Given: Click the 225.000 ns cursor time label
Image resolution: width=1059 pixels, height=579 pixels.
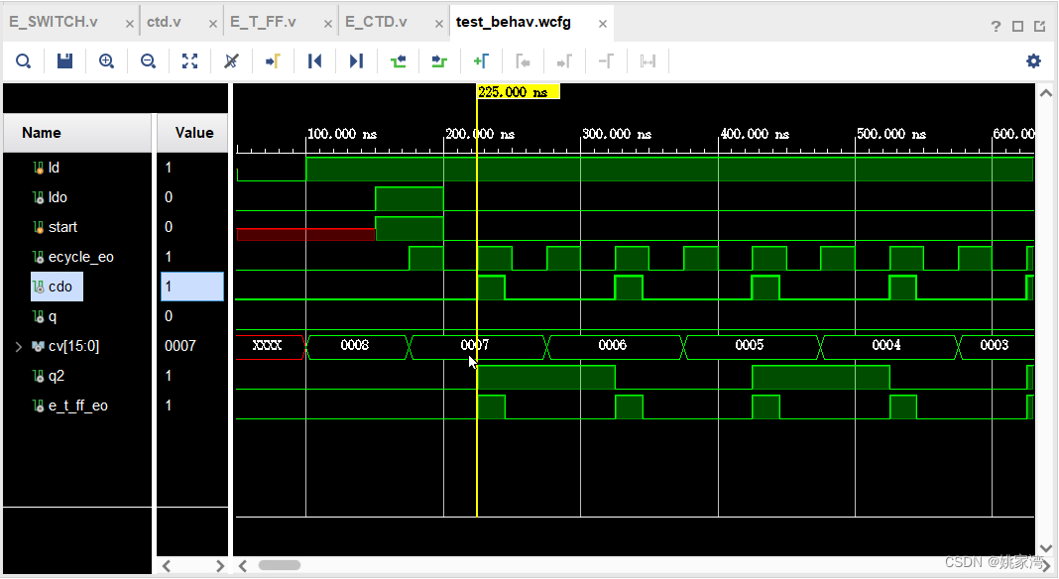Looking at the screenshot, I should pyautogui.click(x=518, y=92).
